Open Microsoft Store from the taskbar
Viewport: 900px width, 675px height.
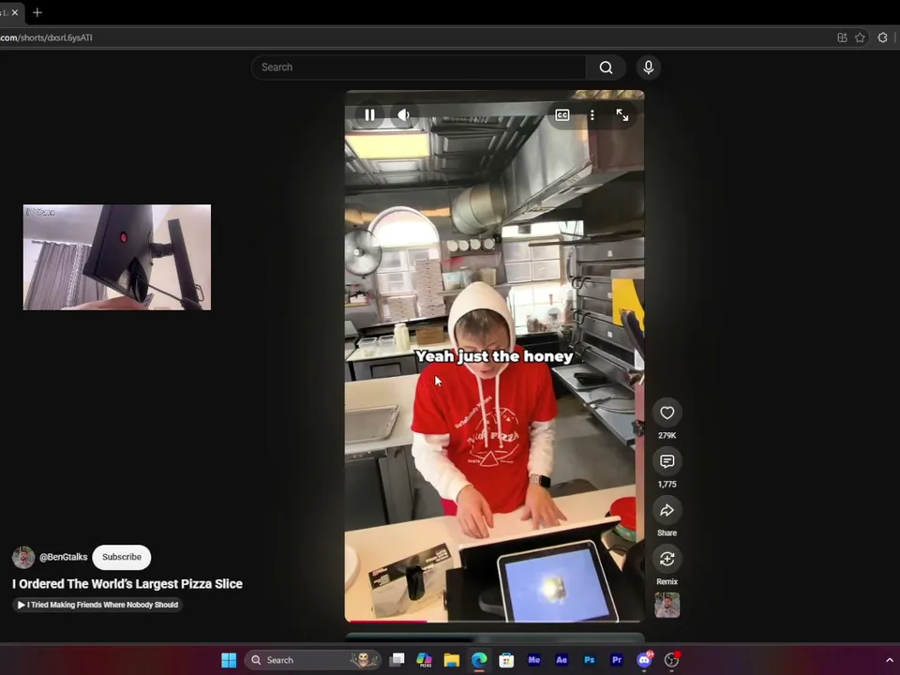pos(506,661)
